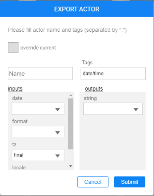Submit the export actor form
Viewport: 154px width, 196px height.
click(x=130, y=182)
